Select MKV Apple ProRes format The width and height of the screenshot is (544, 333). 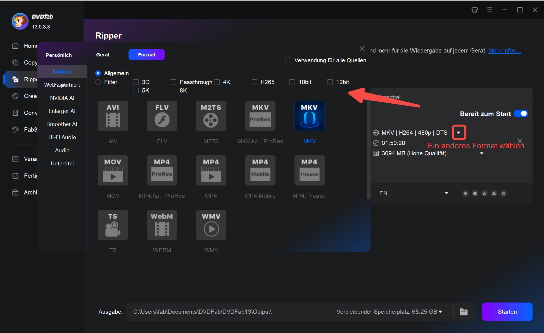tap(260, 116)
